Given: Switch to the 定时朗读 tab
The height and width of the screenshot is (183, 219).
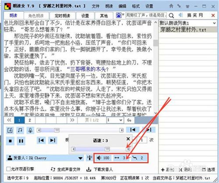Looking at the screenshot, I should 63,16.
